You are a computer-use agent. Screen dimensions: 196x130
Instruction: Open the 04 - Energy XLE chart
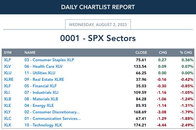(39, 106)
